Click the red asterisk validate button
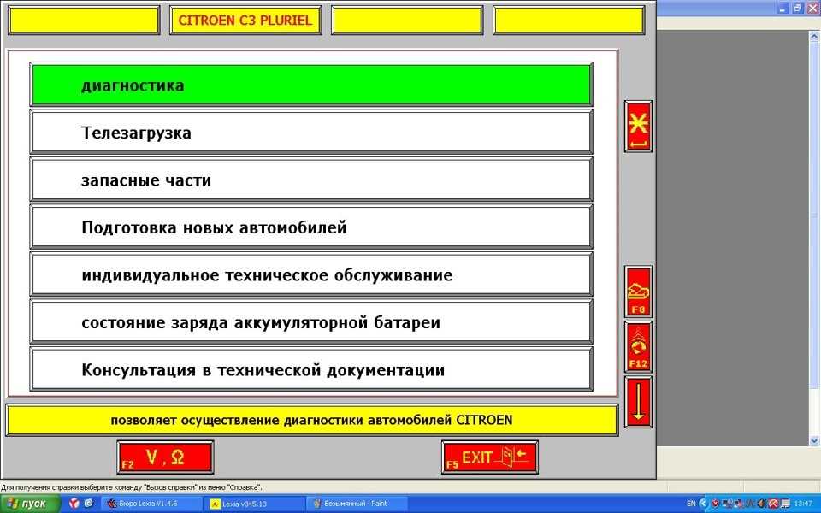This screenshot has height=513, width=821. pyautogui.click(x=638, y=127)
